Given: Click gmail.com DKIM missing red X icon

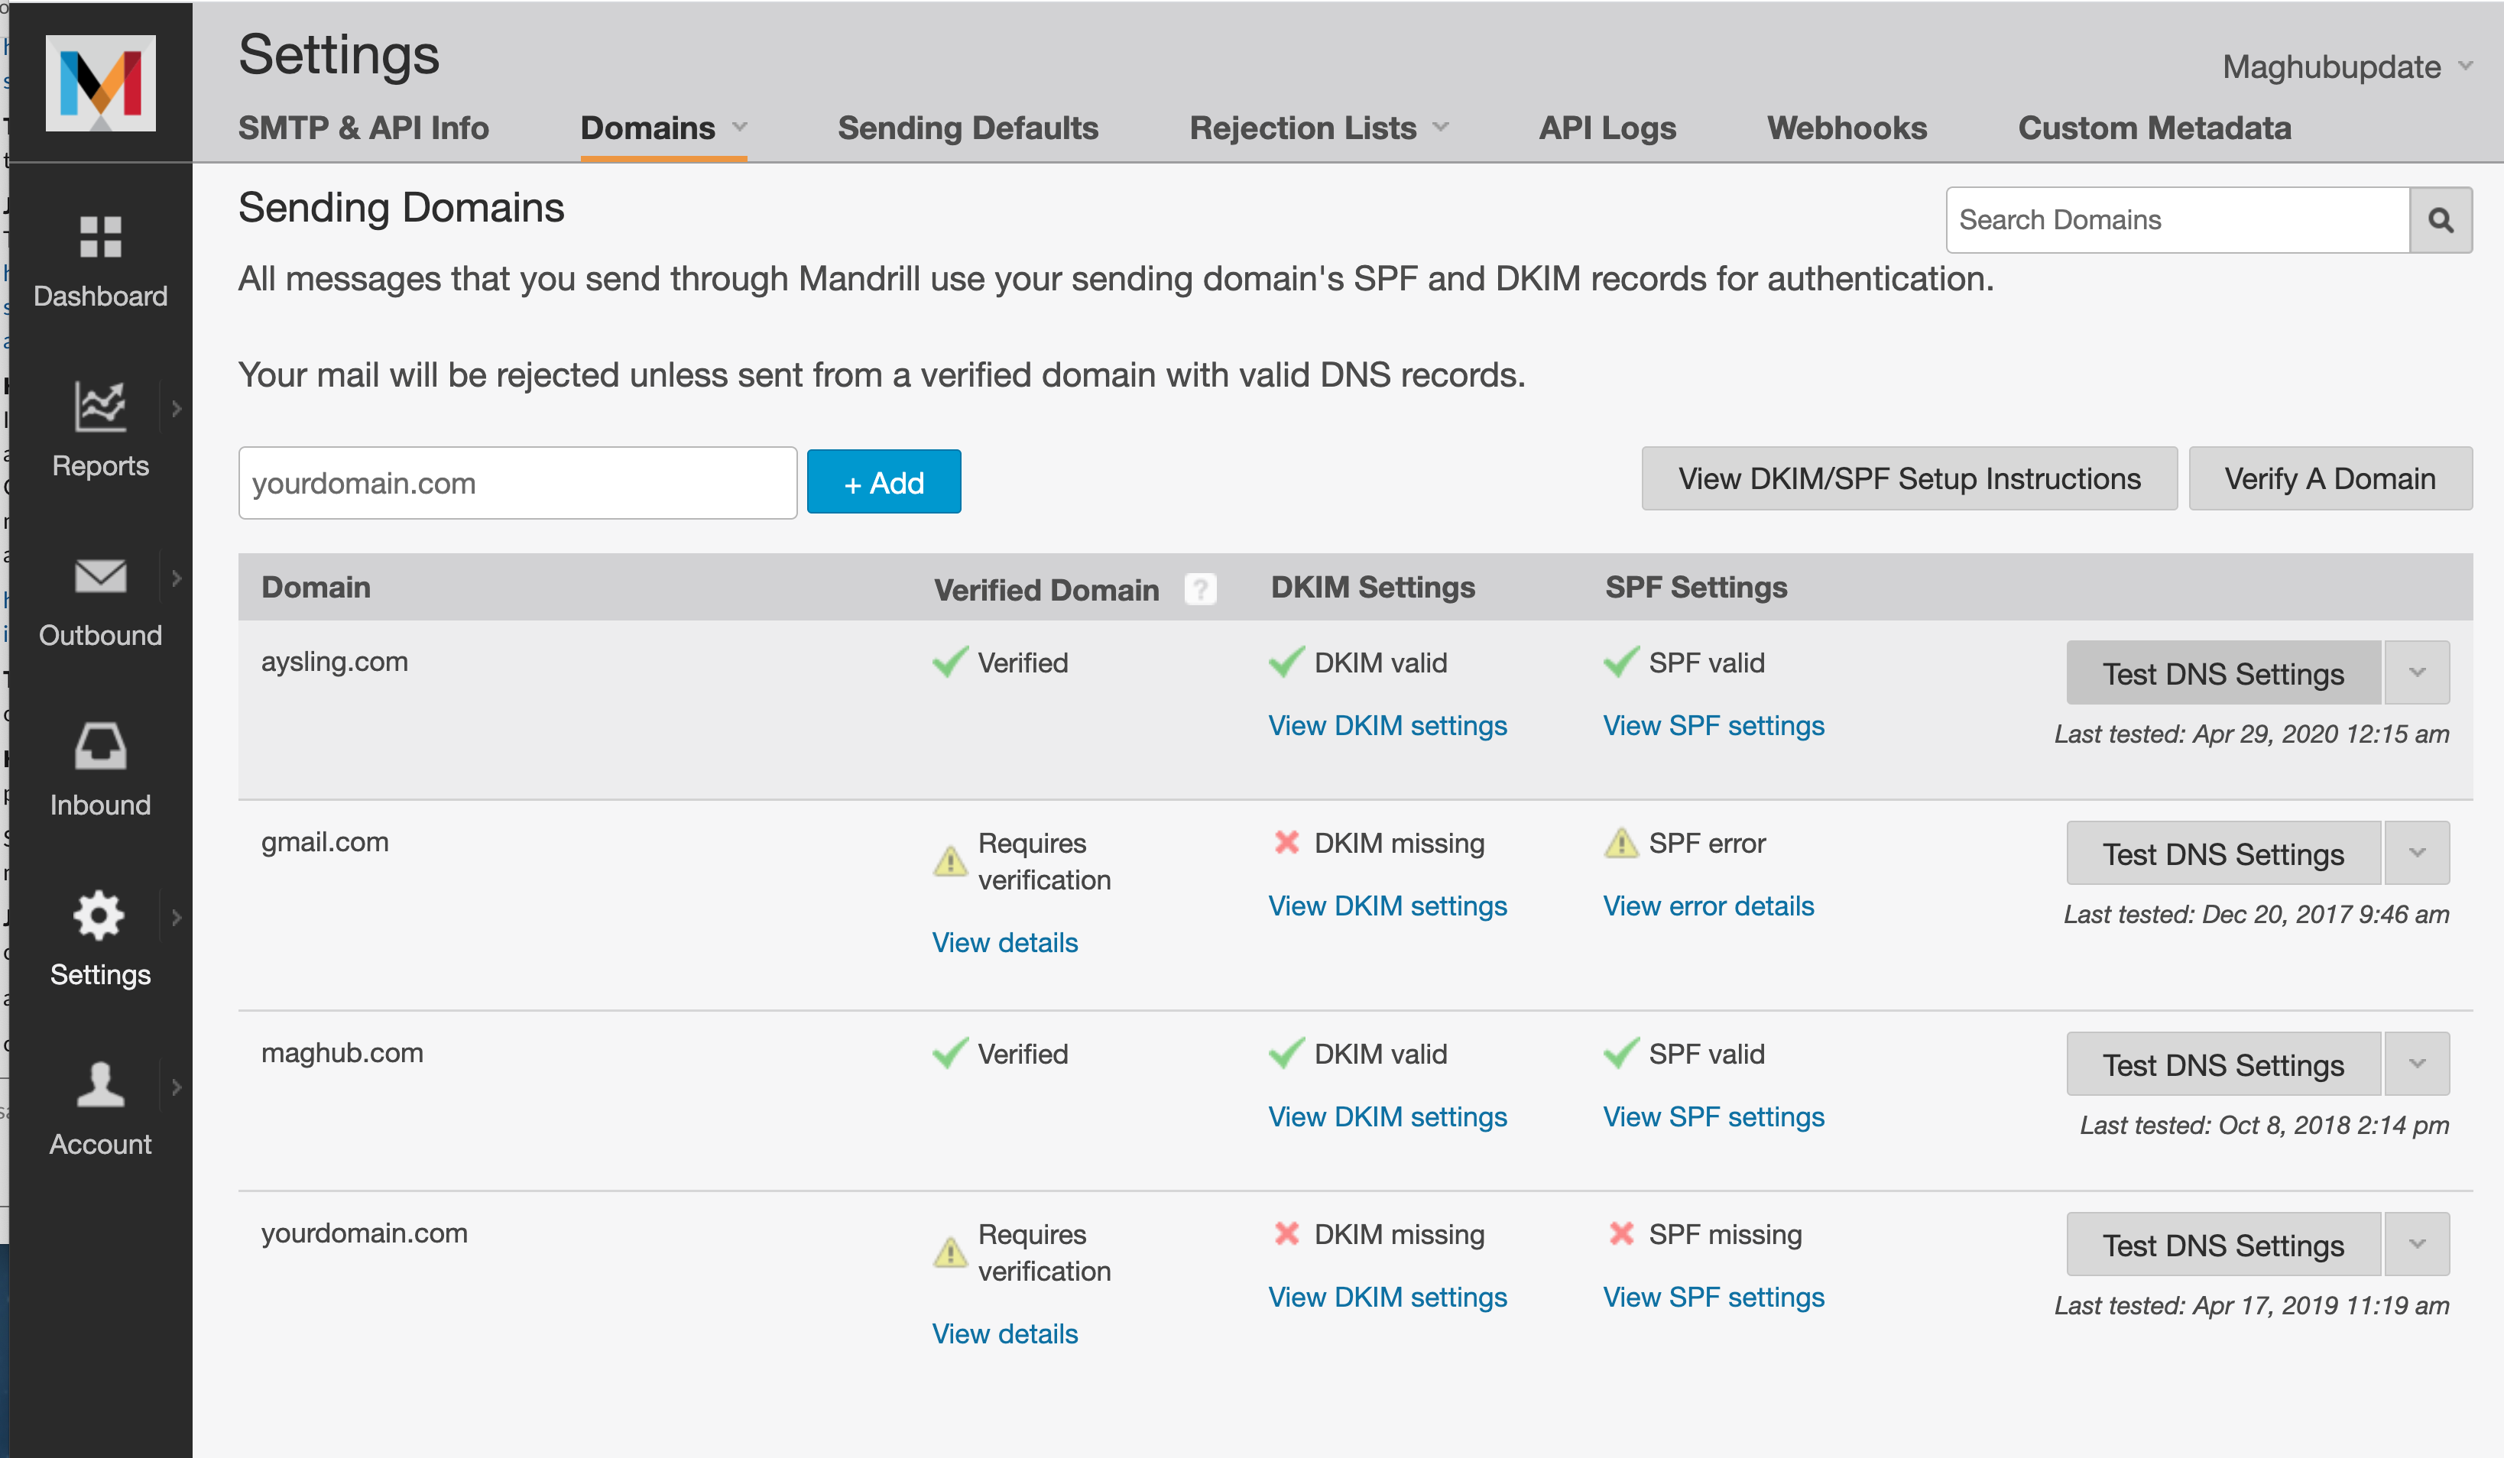Looking at the screenshot, I should click(x=1287, y=842).
